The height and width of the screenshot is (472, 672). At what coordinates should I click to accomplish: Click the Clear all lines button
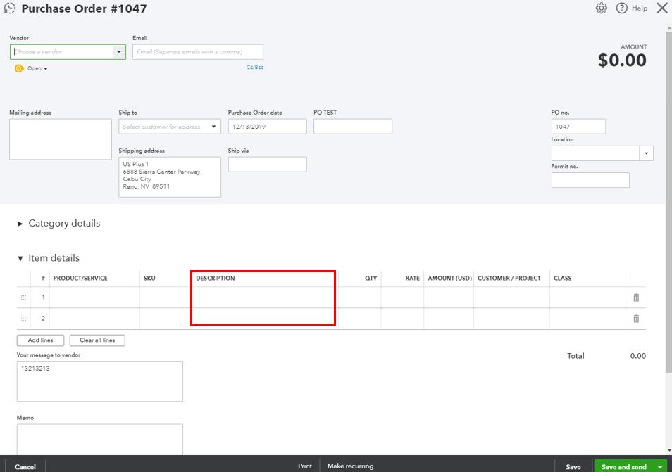coord(98,340)
